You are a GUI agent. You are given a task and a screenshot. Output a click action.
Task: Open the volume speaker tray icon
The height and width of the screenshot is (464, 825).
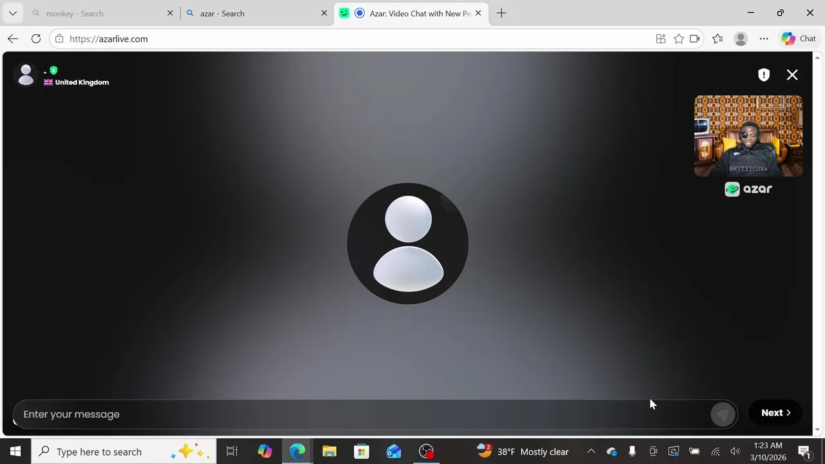(735, 452)
